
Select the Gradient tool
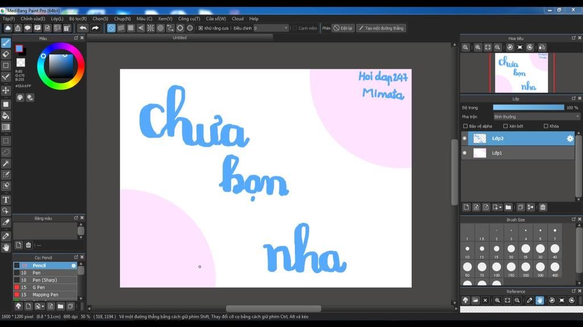6,127
